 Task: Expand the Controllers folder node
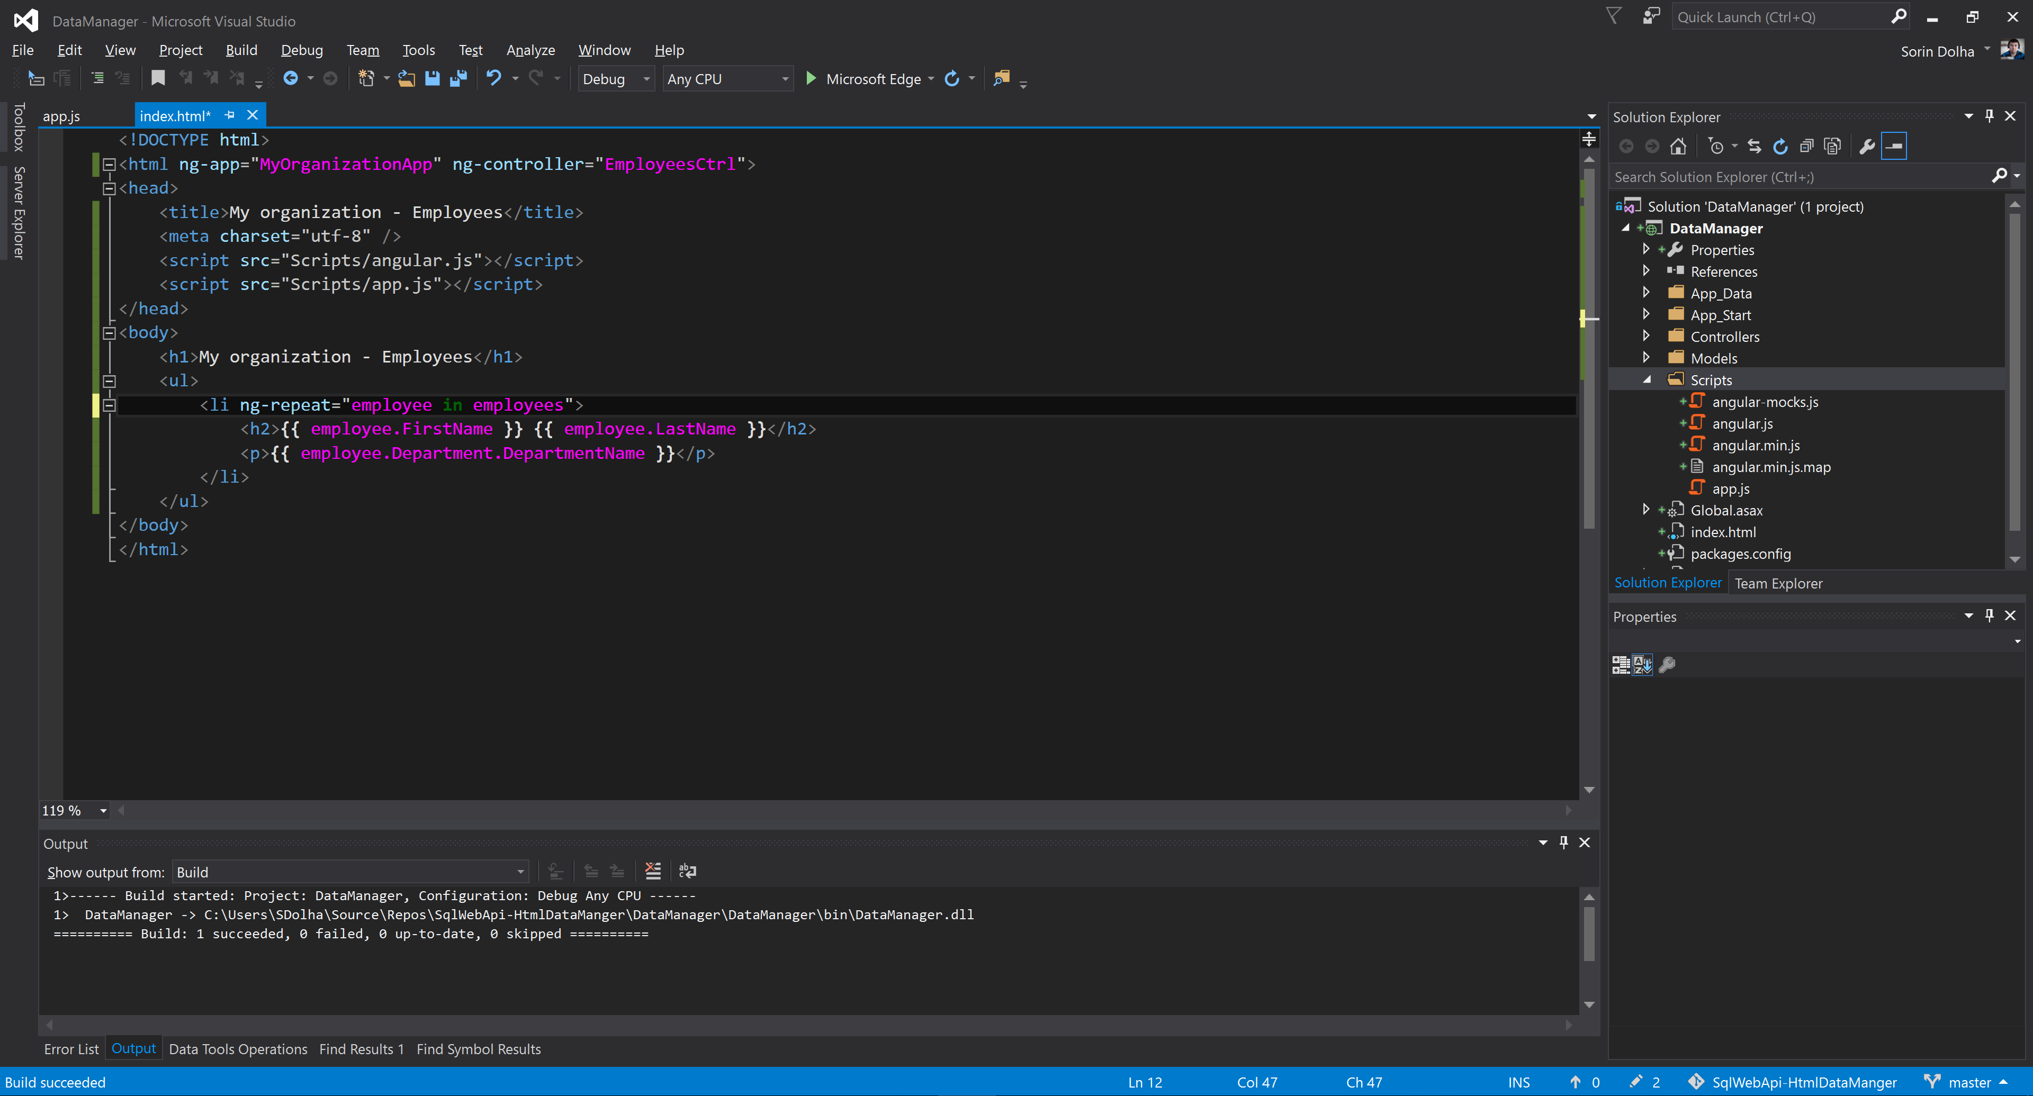1645,336
